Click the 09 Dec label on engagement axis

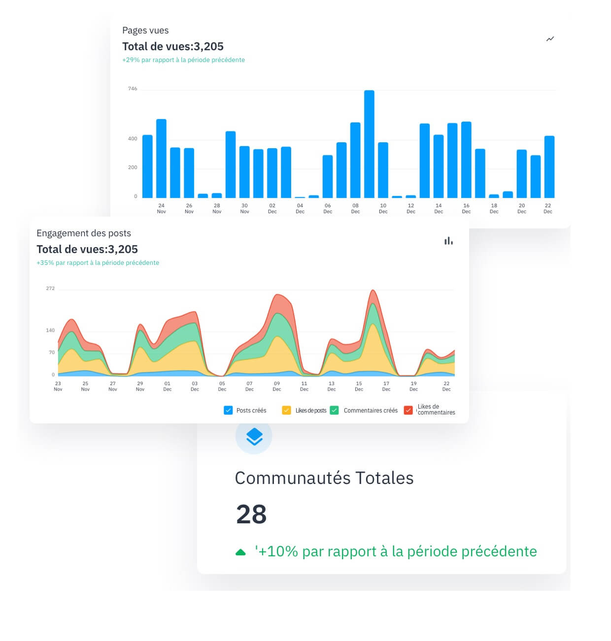pos(277,386)
